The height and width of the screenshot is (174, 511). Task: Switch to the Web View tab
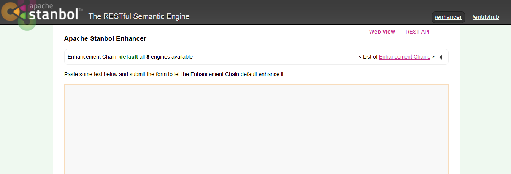click(x=382, y=32)
